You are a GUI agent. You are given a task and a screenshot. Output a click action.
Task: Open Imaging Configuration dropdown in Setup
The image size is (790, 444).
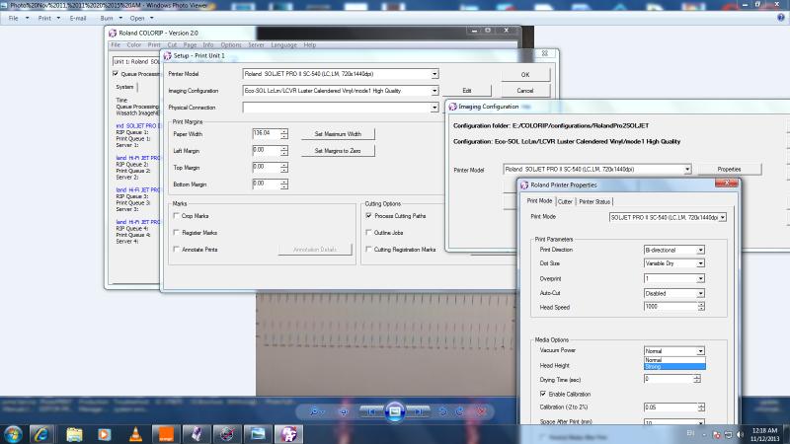click(x=434, y=91)
